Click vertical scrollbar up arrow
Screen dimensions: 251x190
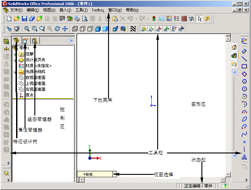[x=228, y=39]
